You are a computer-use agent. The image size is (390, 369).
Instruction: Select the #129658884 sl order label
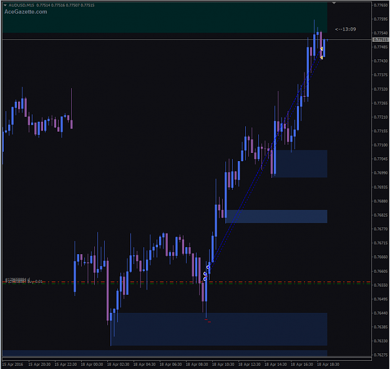click(17, 280)
